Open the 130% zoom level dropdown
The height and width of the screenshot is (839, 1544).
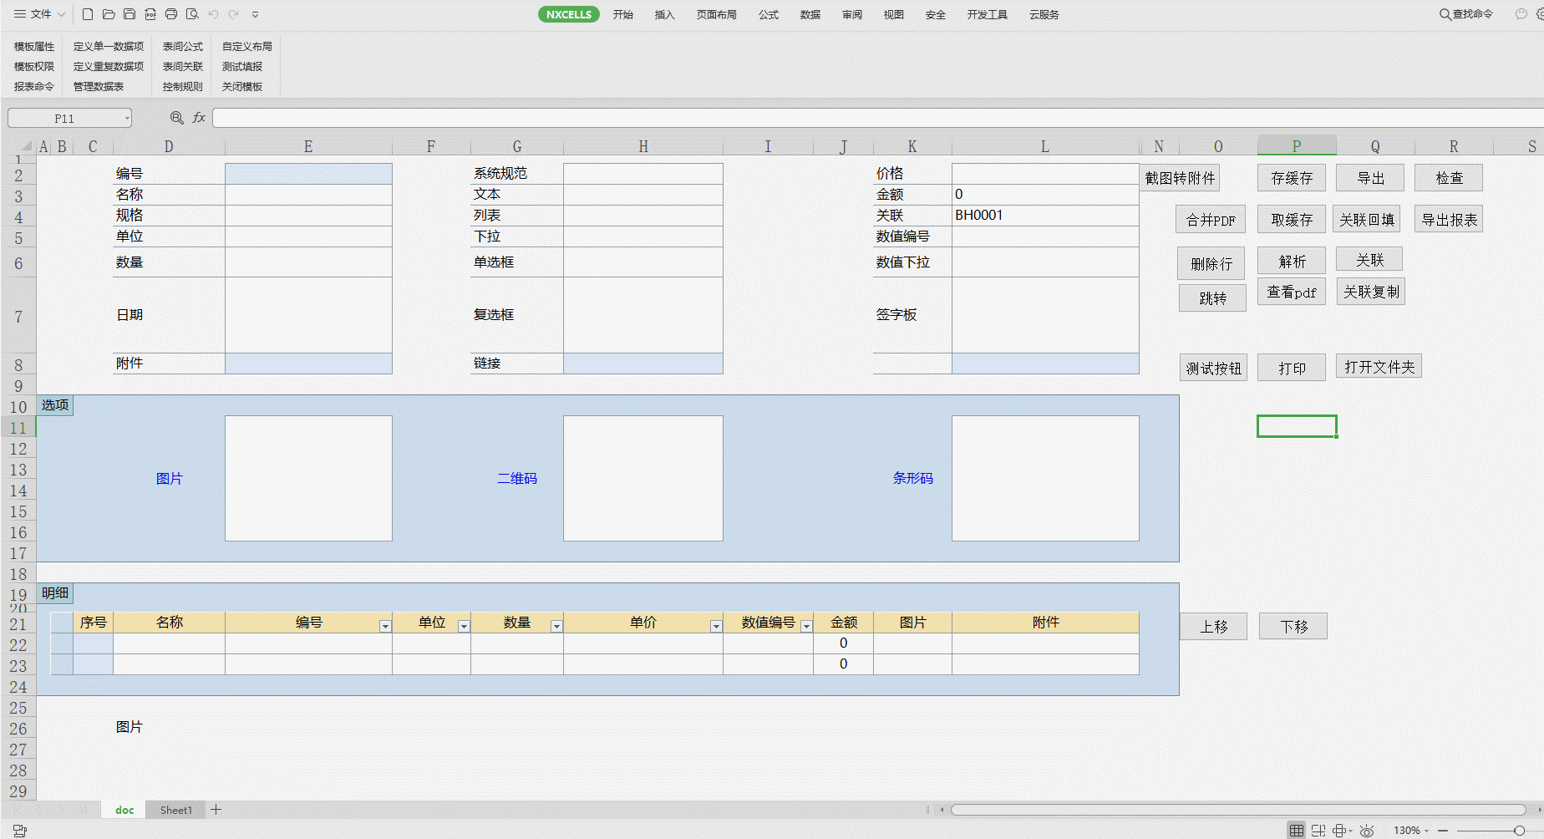point(1411,830)
